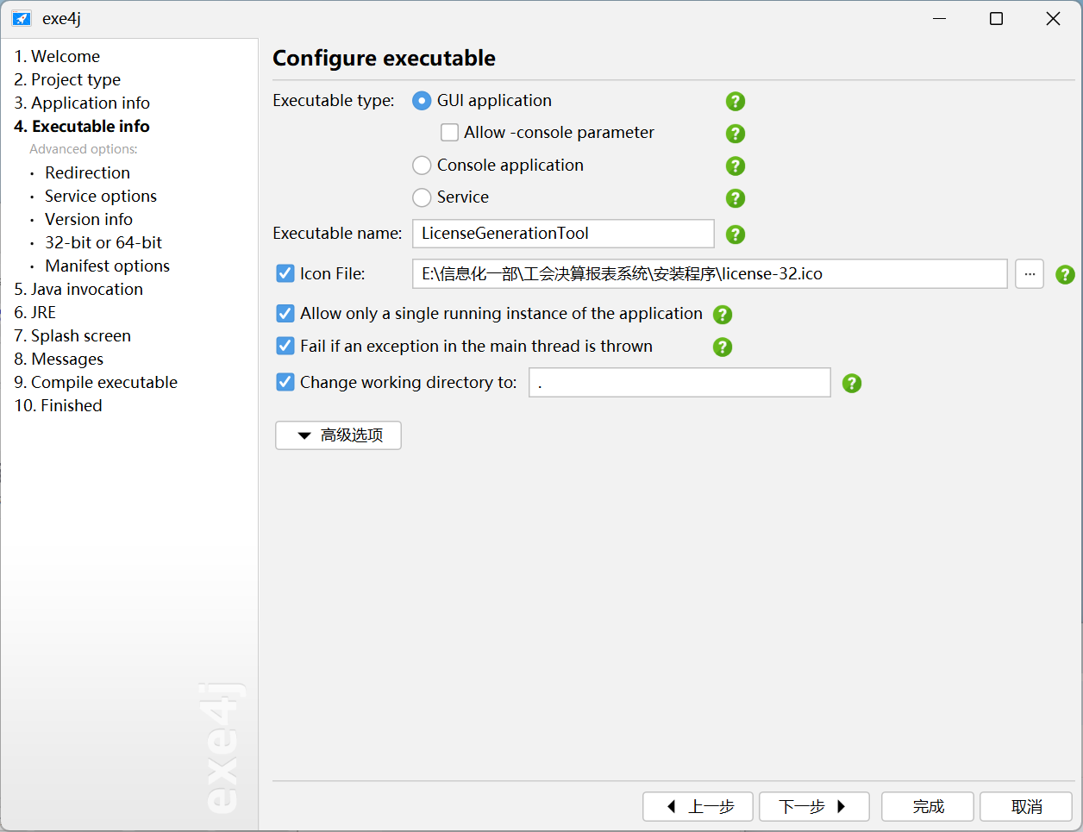Select the Console application radio button

coord(422,165)
